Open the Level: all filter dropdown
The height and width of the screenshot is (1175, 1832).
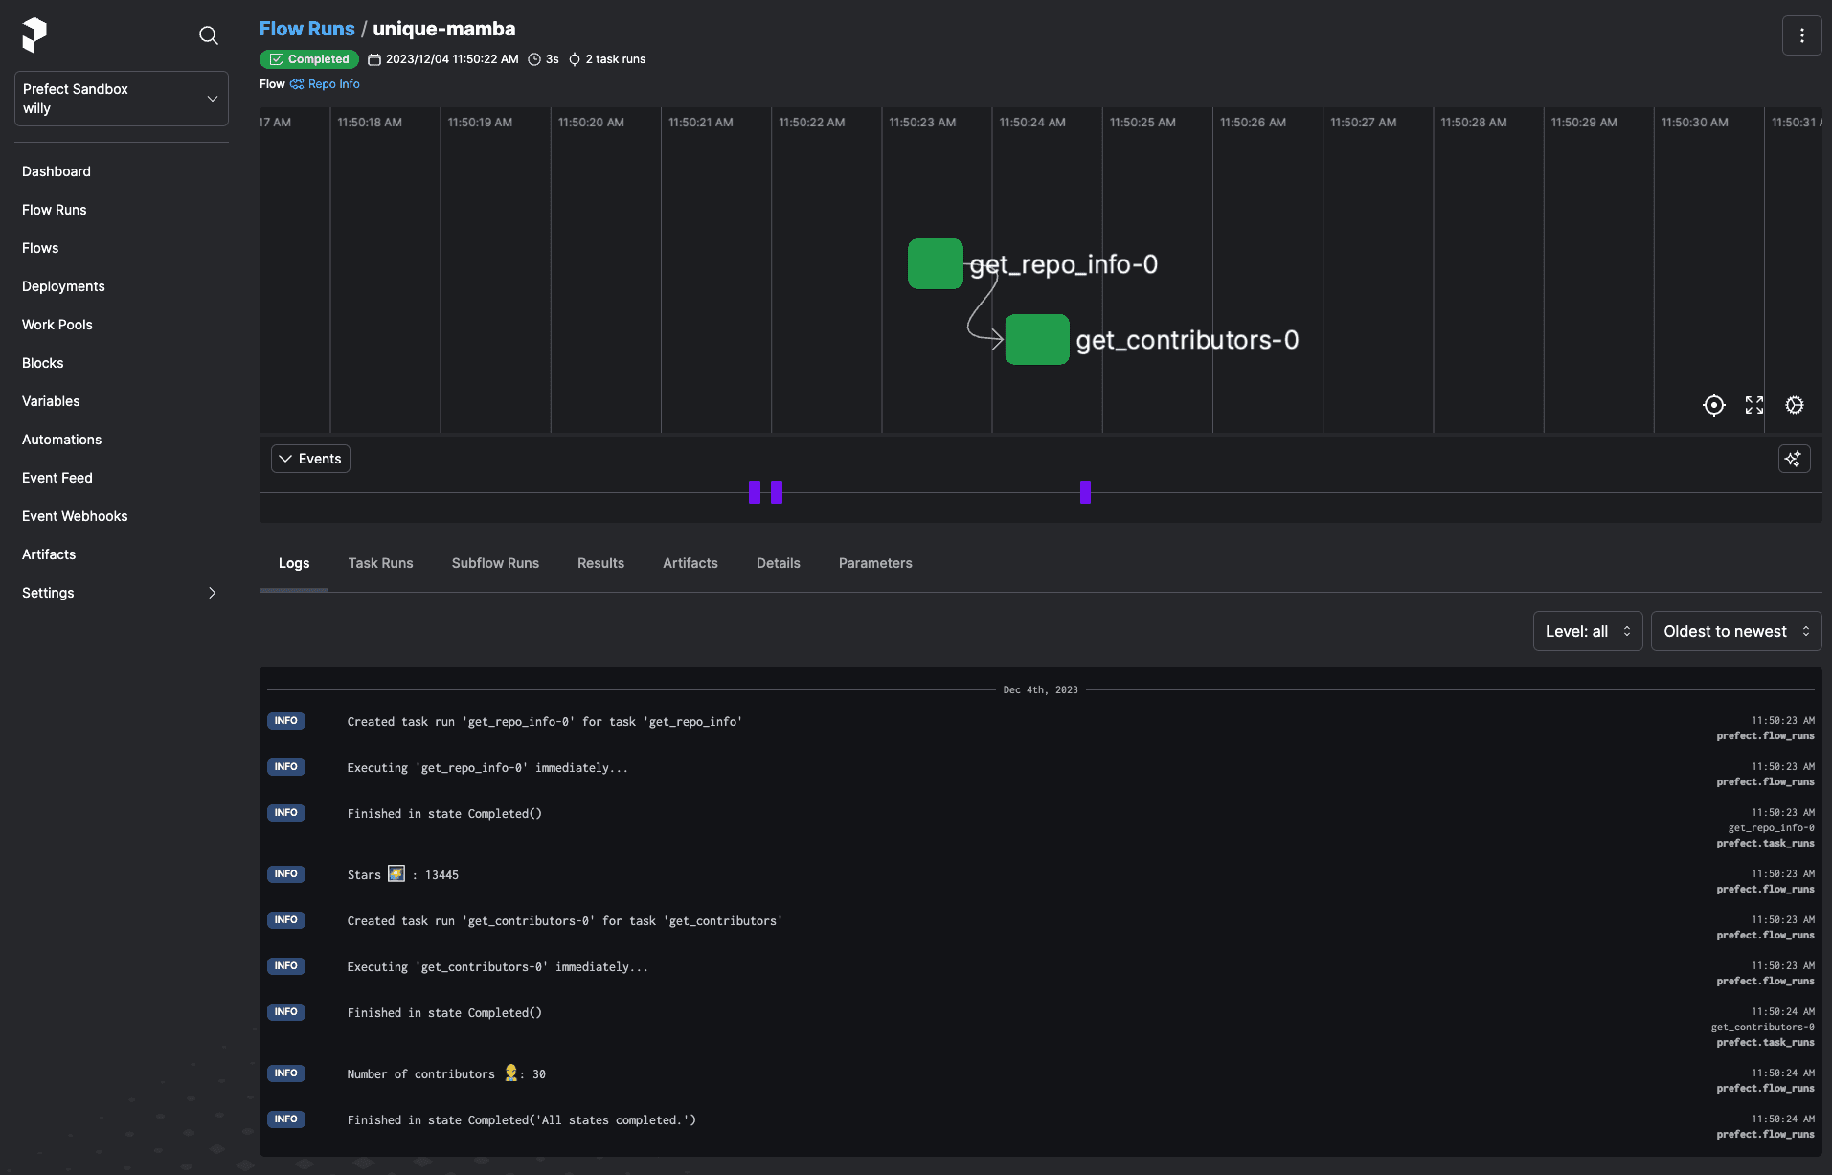1587,631
